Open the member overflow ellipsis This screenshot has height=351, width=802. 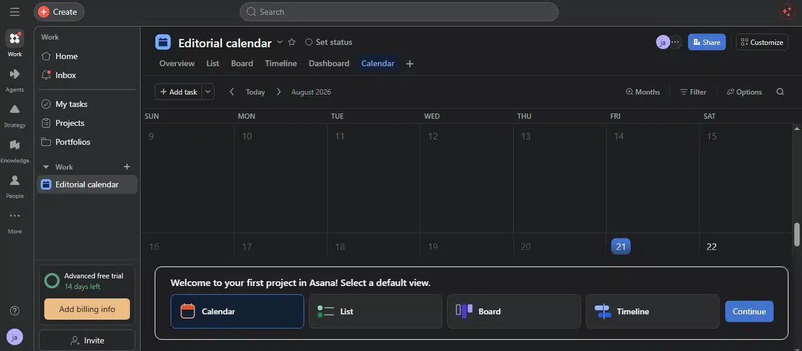[x=675, y=42]
